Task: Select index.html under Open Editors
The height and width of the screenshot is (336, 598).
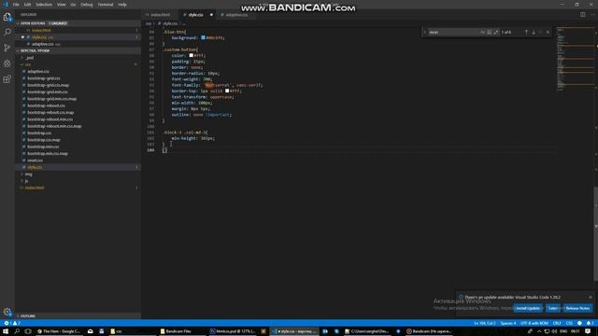Action: 41,30
